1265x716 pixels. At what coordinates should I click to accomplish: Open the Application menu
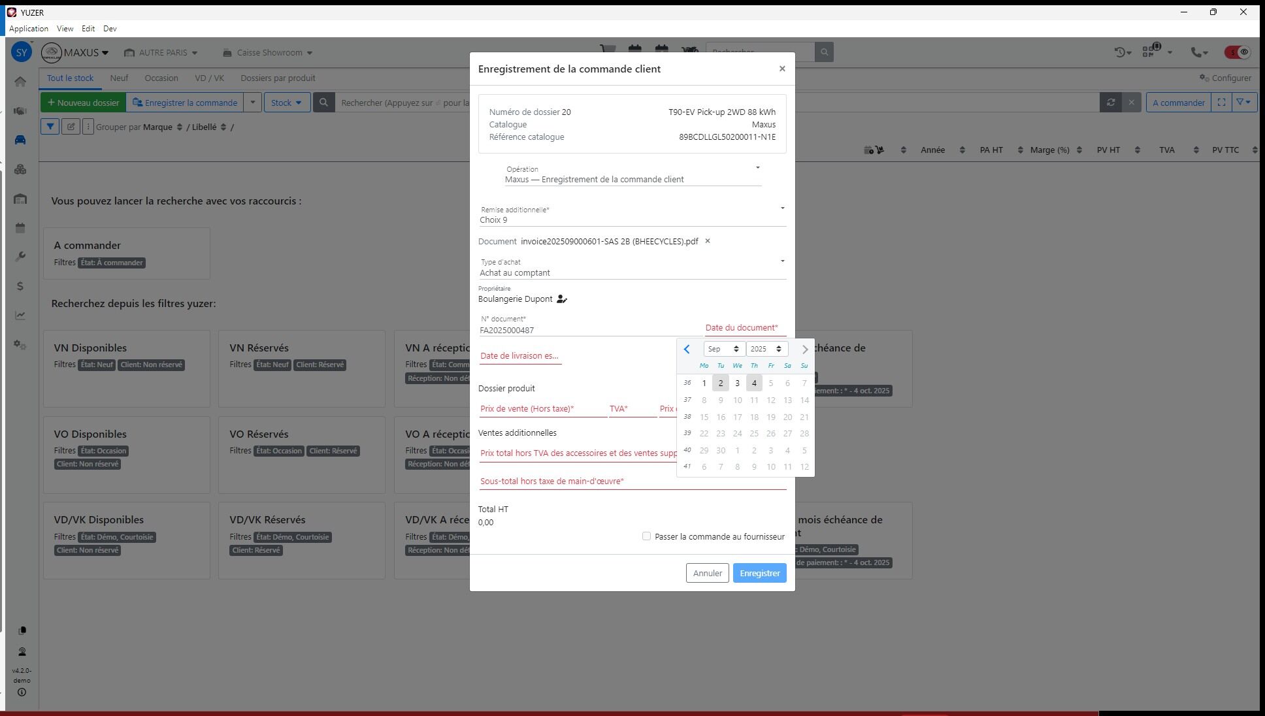[28, 29]
